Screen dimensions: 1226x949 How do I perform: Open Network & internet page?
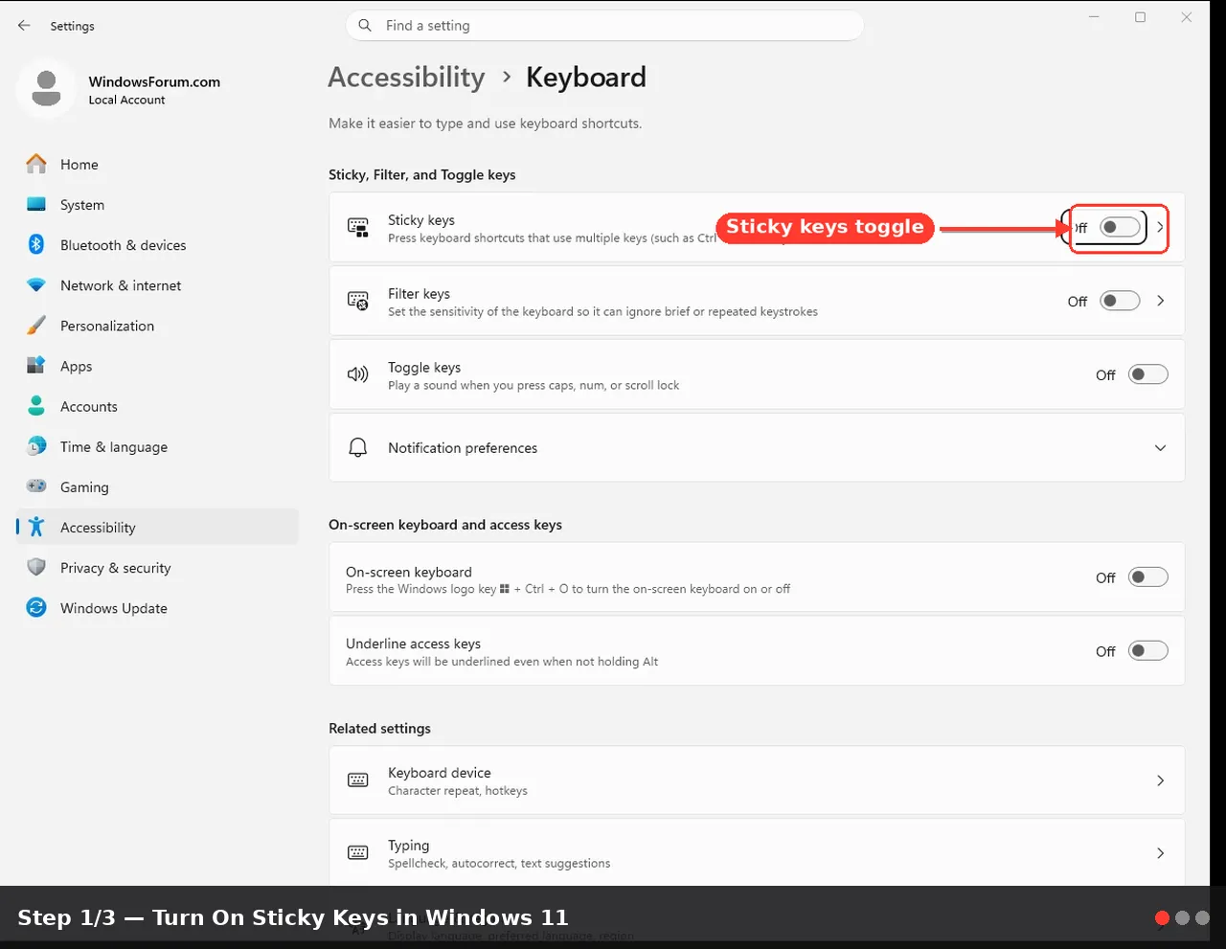click(157, 285)
